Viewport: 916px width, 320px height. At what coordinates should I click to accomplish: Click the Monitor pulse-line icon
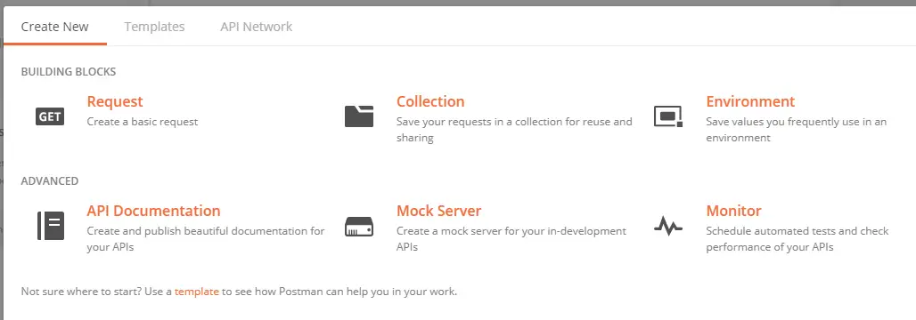click(x=668, y=226)
